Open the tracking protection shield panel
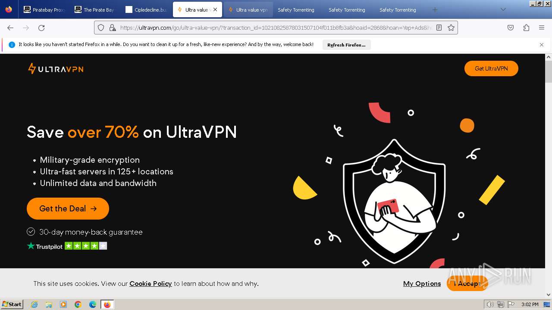552x310 pixels. [101, 28]
